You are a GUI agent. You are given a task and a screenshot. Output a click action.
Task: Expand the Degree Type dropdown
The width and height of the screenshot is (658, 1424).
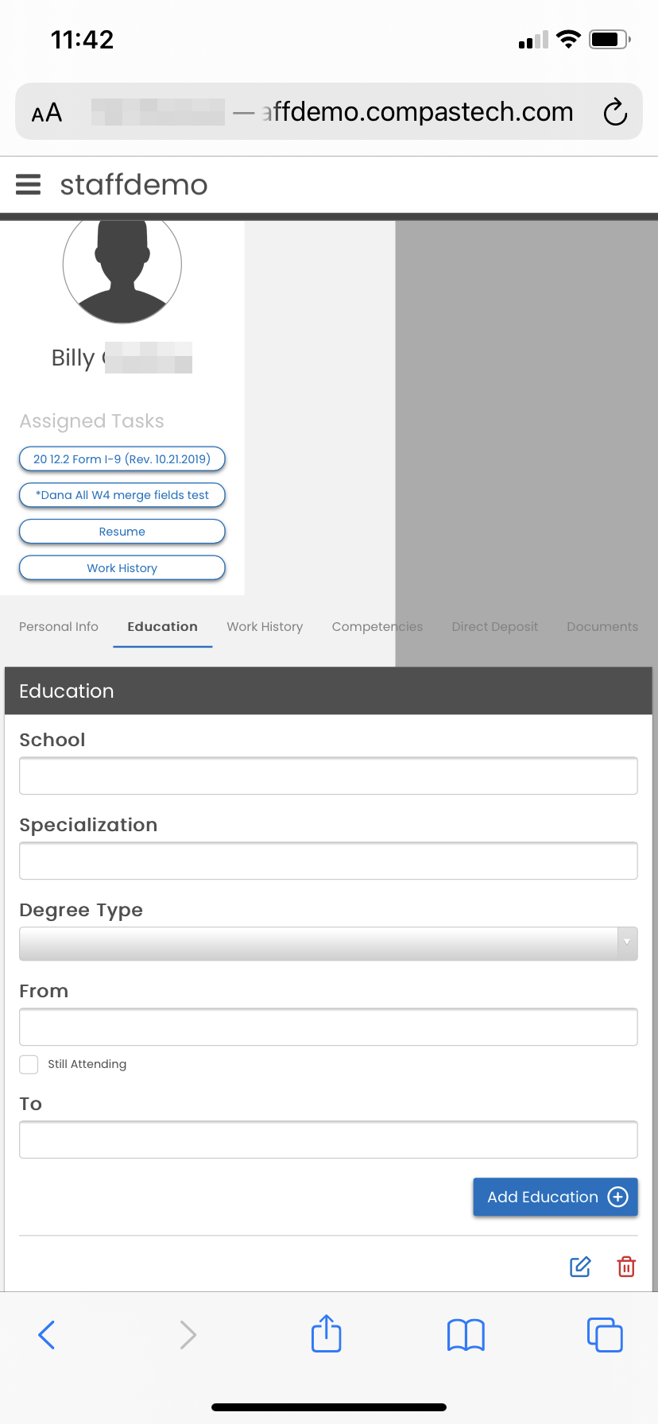[x=328, y=943]
